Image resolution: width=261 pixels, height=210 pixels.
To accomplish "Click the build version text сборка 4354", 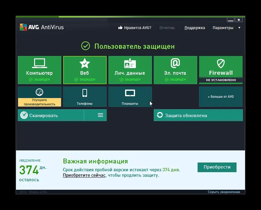I will [x=38, y=192].
